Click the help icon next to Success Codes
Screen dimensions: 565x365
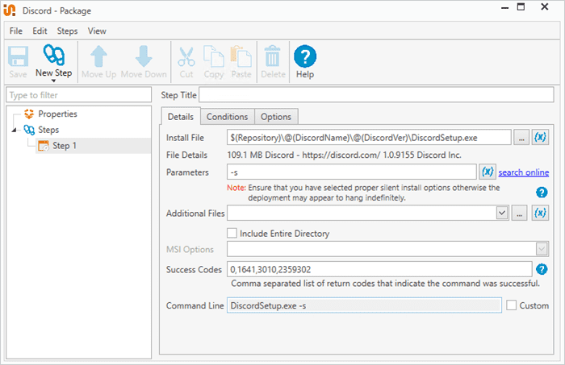[x=542, y=269]
